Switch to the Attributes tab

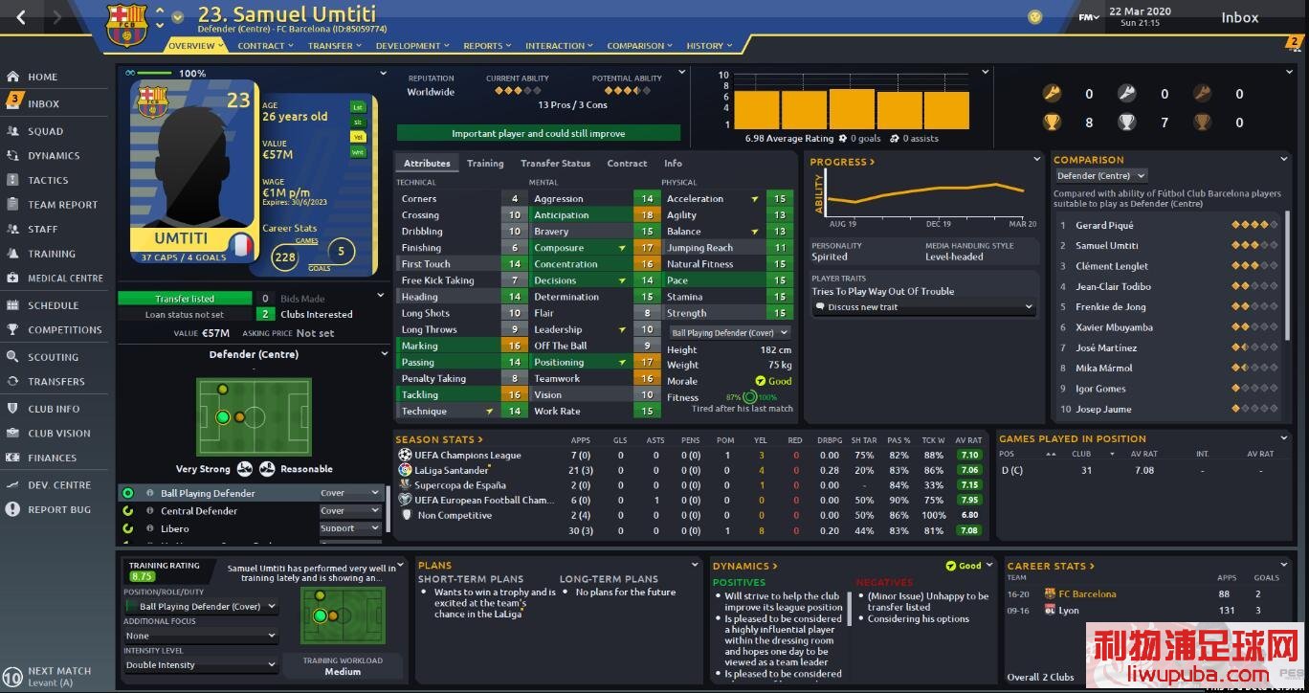pyautogui.click(x=427, y=163)
